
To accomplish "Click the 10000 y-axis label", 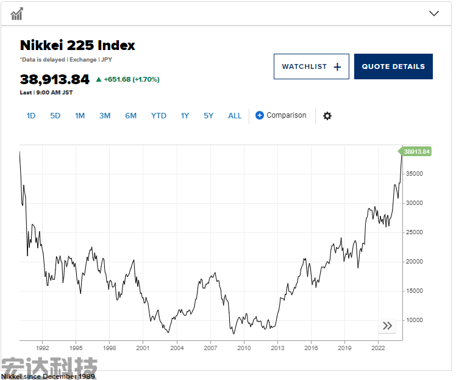I will coord(414,320).
